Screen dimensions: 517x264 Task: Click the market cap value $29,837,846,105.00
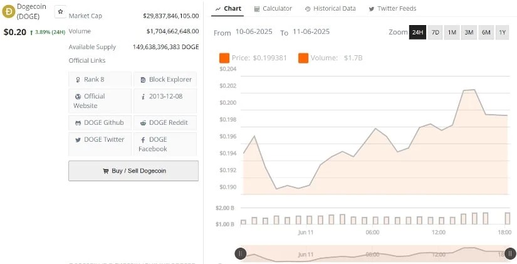click(171, 16)
